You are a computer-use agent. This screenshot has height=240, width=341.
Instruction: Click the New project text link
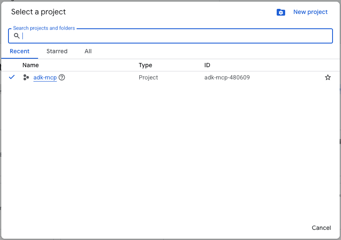310,12
